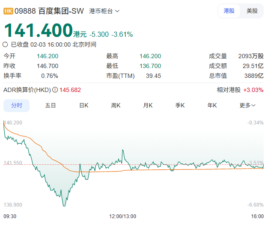Click the intraday chart's lowest trough point
The width and height of the screenshot is (268, 225).
point(64,206)
